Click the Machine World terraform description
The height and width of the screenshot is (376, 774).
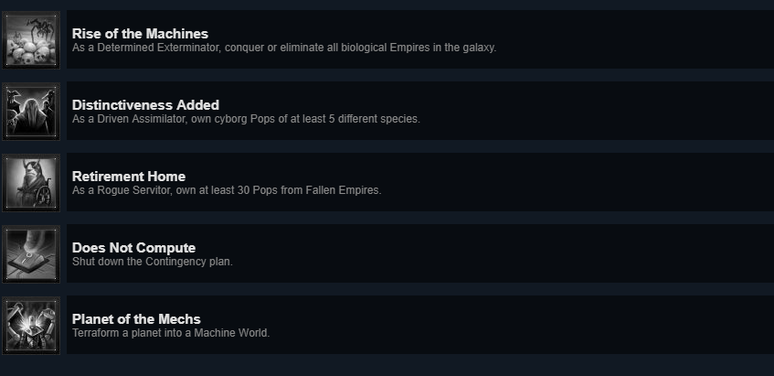(171, 333)
